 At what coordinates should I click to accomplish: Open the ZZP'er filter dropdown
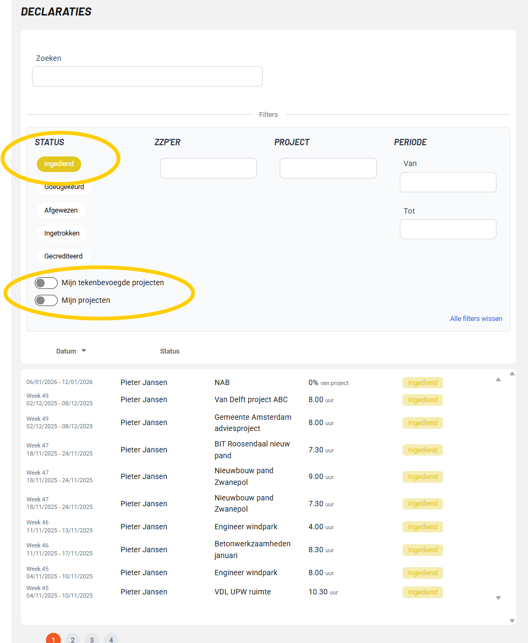coord(208,168)
